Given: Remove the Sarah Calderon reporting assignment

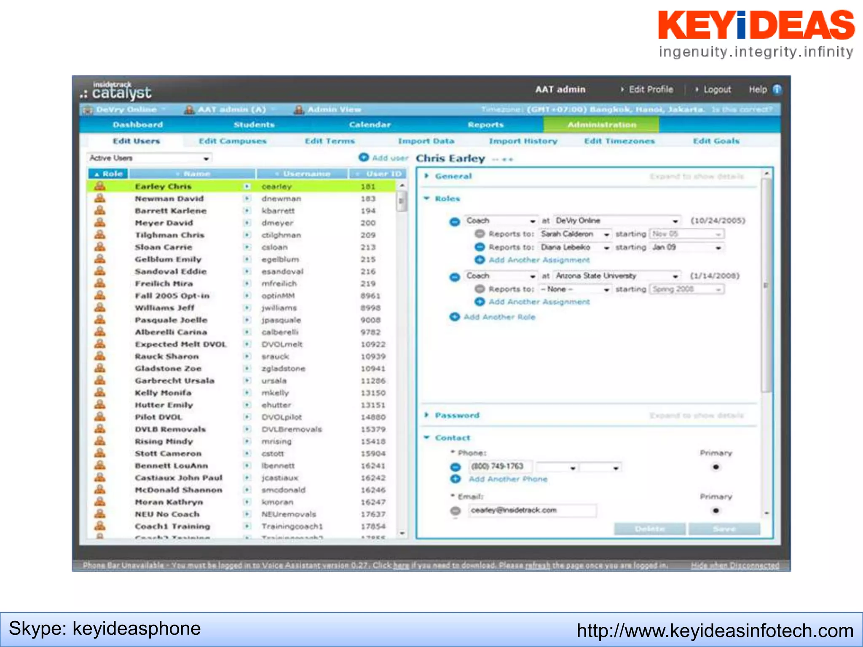Looking at the screenshot, I should pyautogui.click(x=480, y=234).
